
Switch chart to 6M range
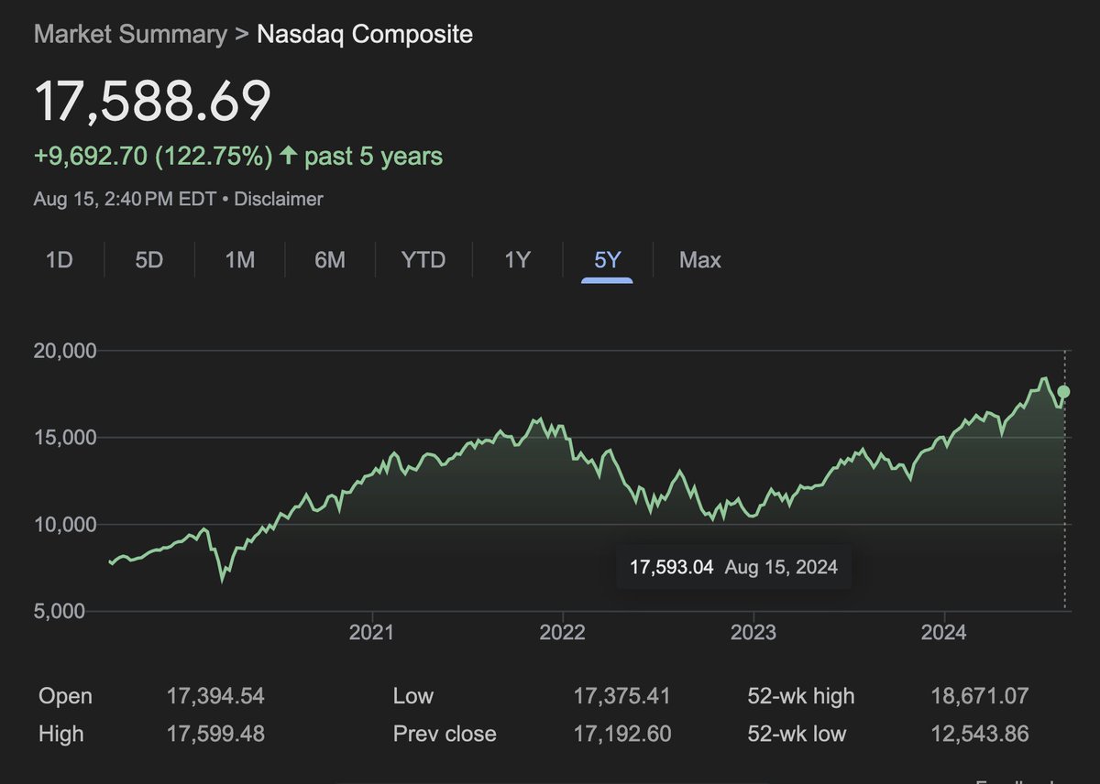pos(330,260)
